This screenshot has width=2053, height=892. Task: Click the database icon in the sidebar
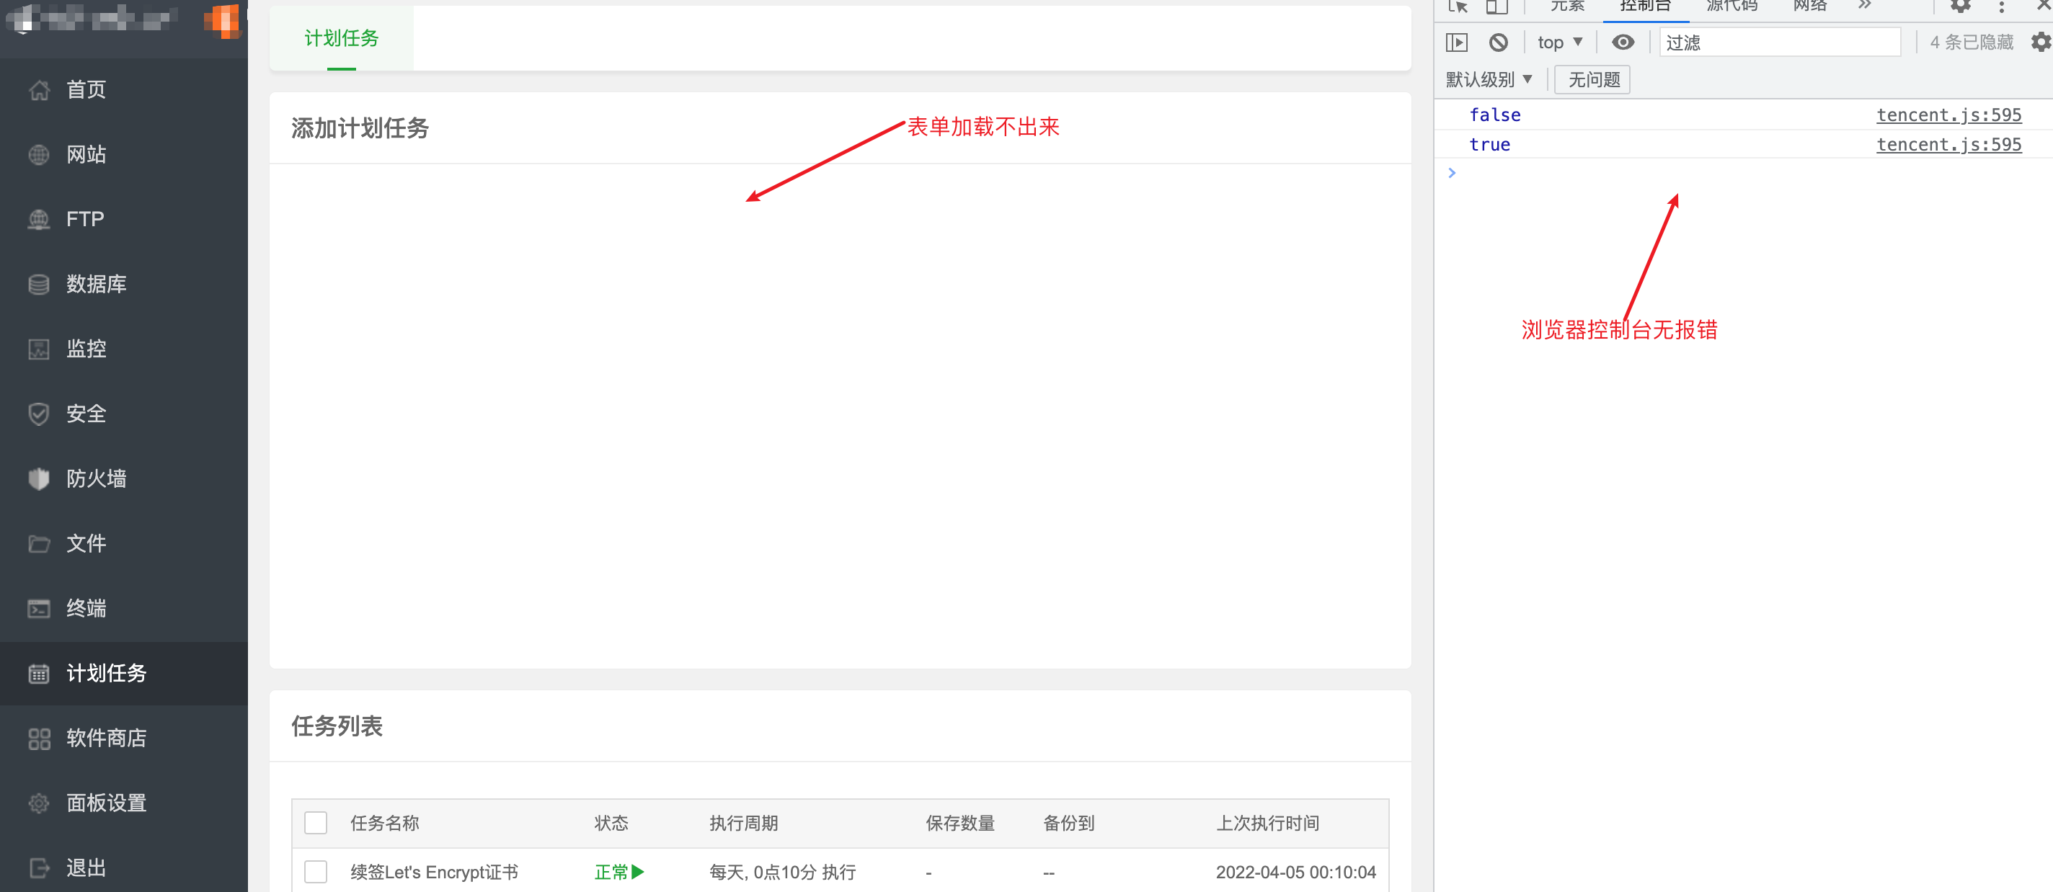(x=39, y=285)
